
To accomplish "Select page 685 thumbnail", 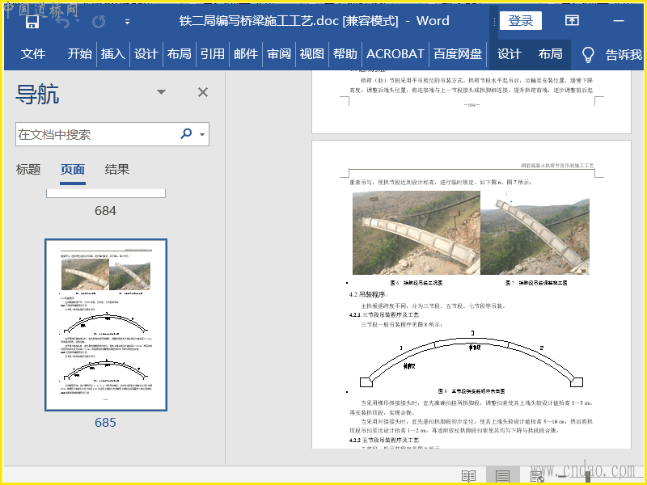I will (x=106, y=325).
